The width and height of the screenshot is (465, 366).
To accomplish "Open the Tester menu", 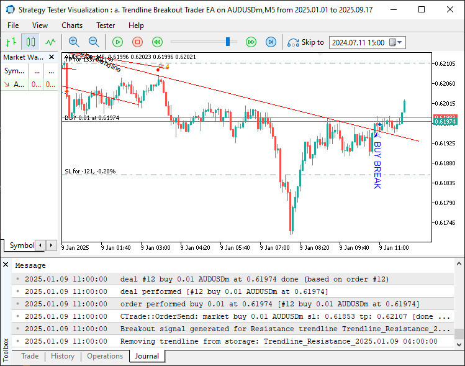I will [106, 25].
